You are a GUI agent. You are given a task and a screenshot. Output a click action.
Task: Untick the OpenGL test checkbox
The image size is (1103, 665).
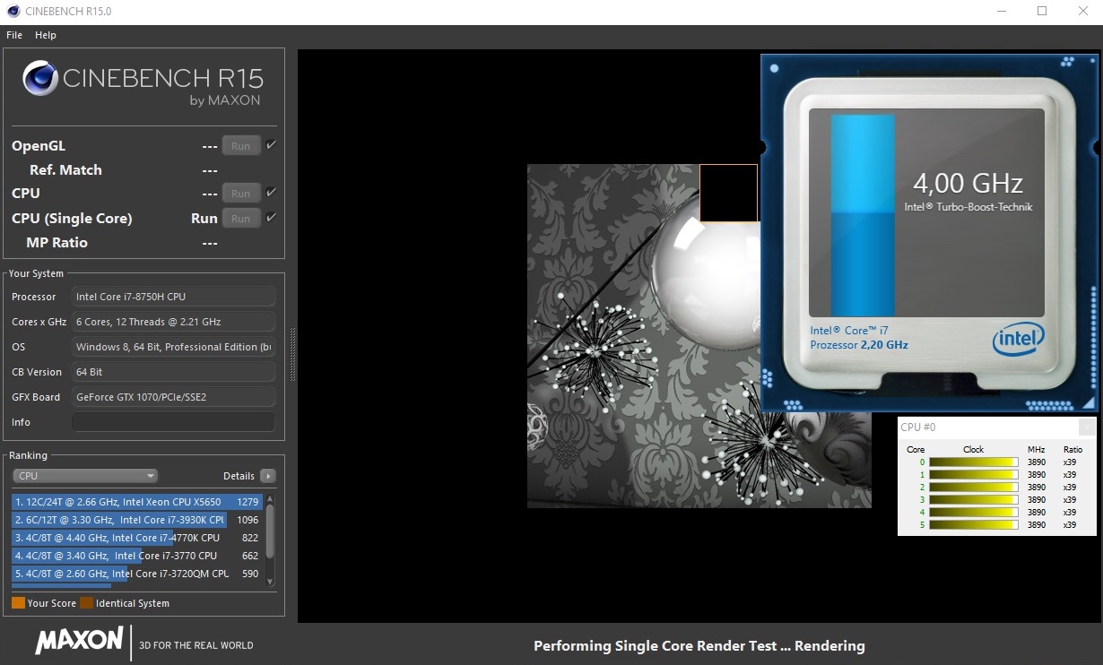click(x=272, y=145)
